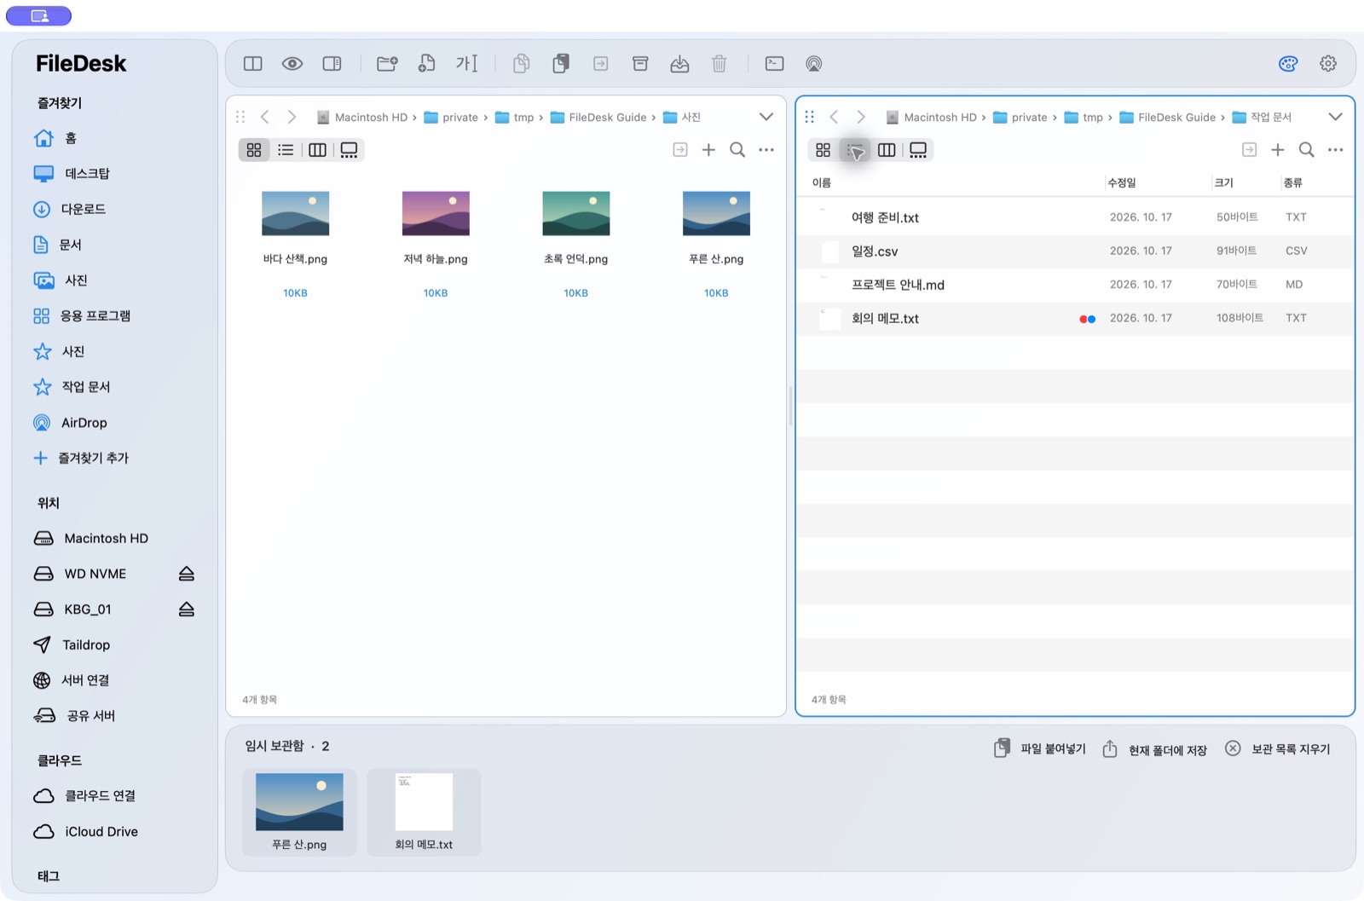Select the 저녁 하늘.png thumbnail

point(436,213)
